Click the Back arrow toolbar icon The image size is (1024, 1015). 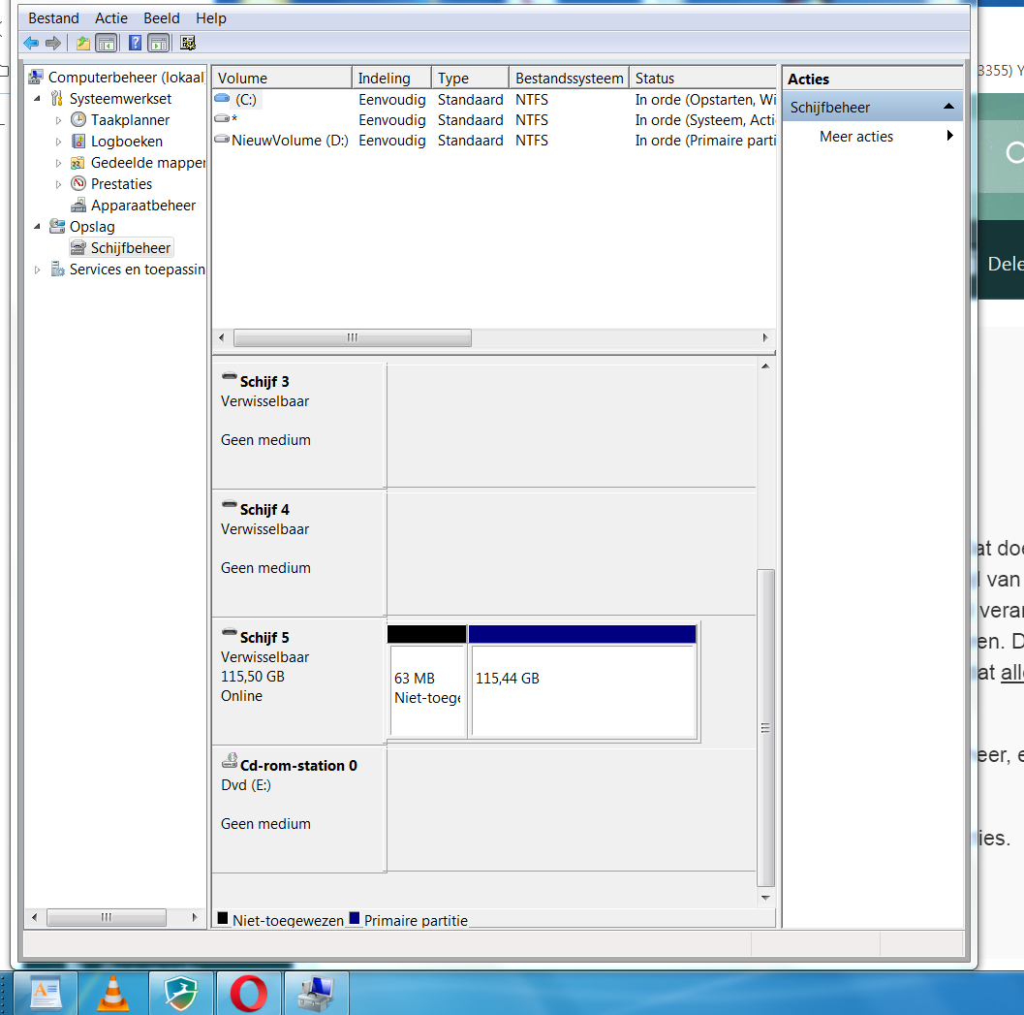31,43
